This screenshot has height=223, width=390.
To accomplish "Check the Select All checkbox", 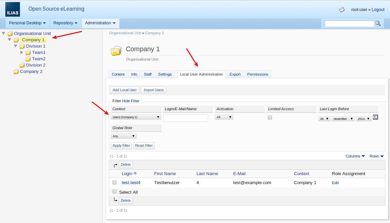I will coord(114,192).
